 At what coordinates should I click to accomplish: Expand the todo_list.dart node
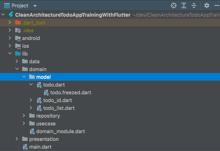31,108
